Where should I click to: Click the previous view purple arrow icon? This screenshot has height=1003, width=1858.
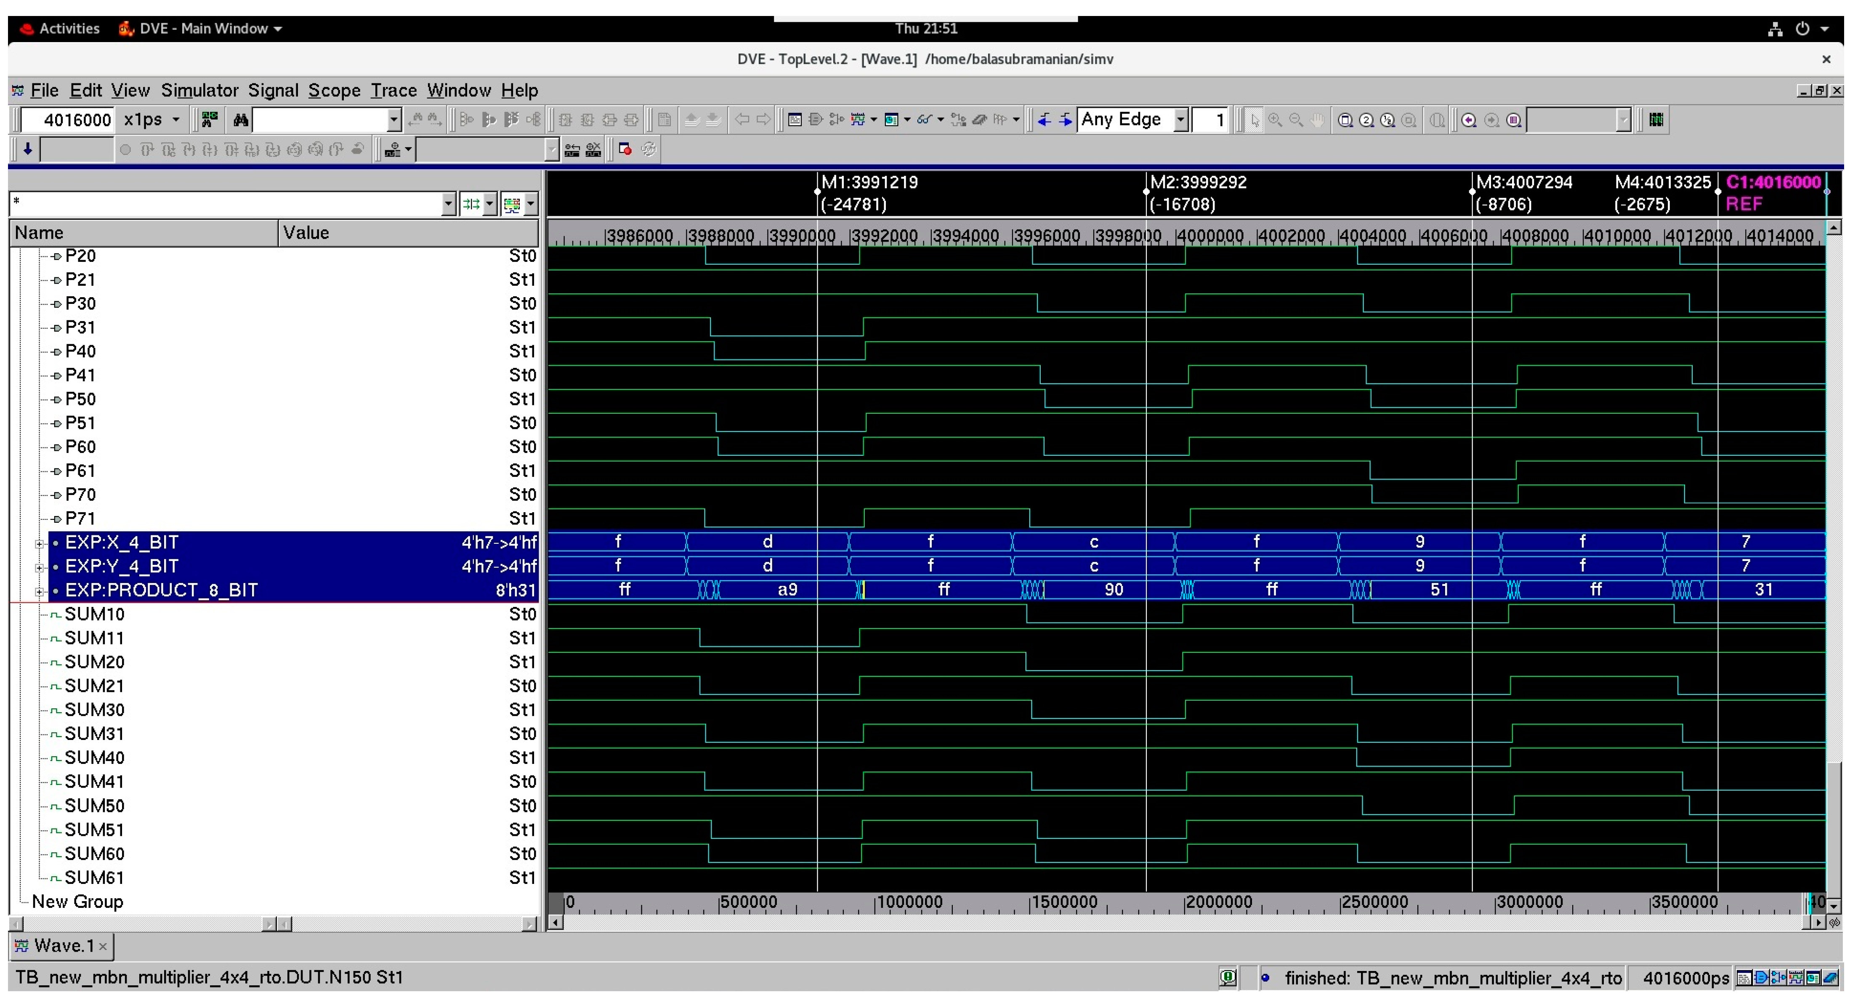1468,120
